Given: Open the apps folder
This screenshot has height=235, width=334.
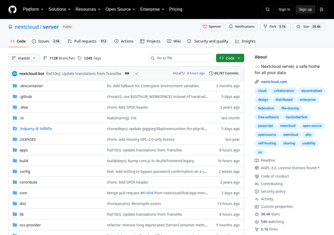Looking at the screenshot, I should tap(23, 150).
